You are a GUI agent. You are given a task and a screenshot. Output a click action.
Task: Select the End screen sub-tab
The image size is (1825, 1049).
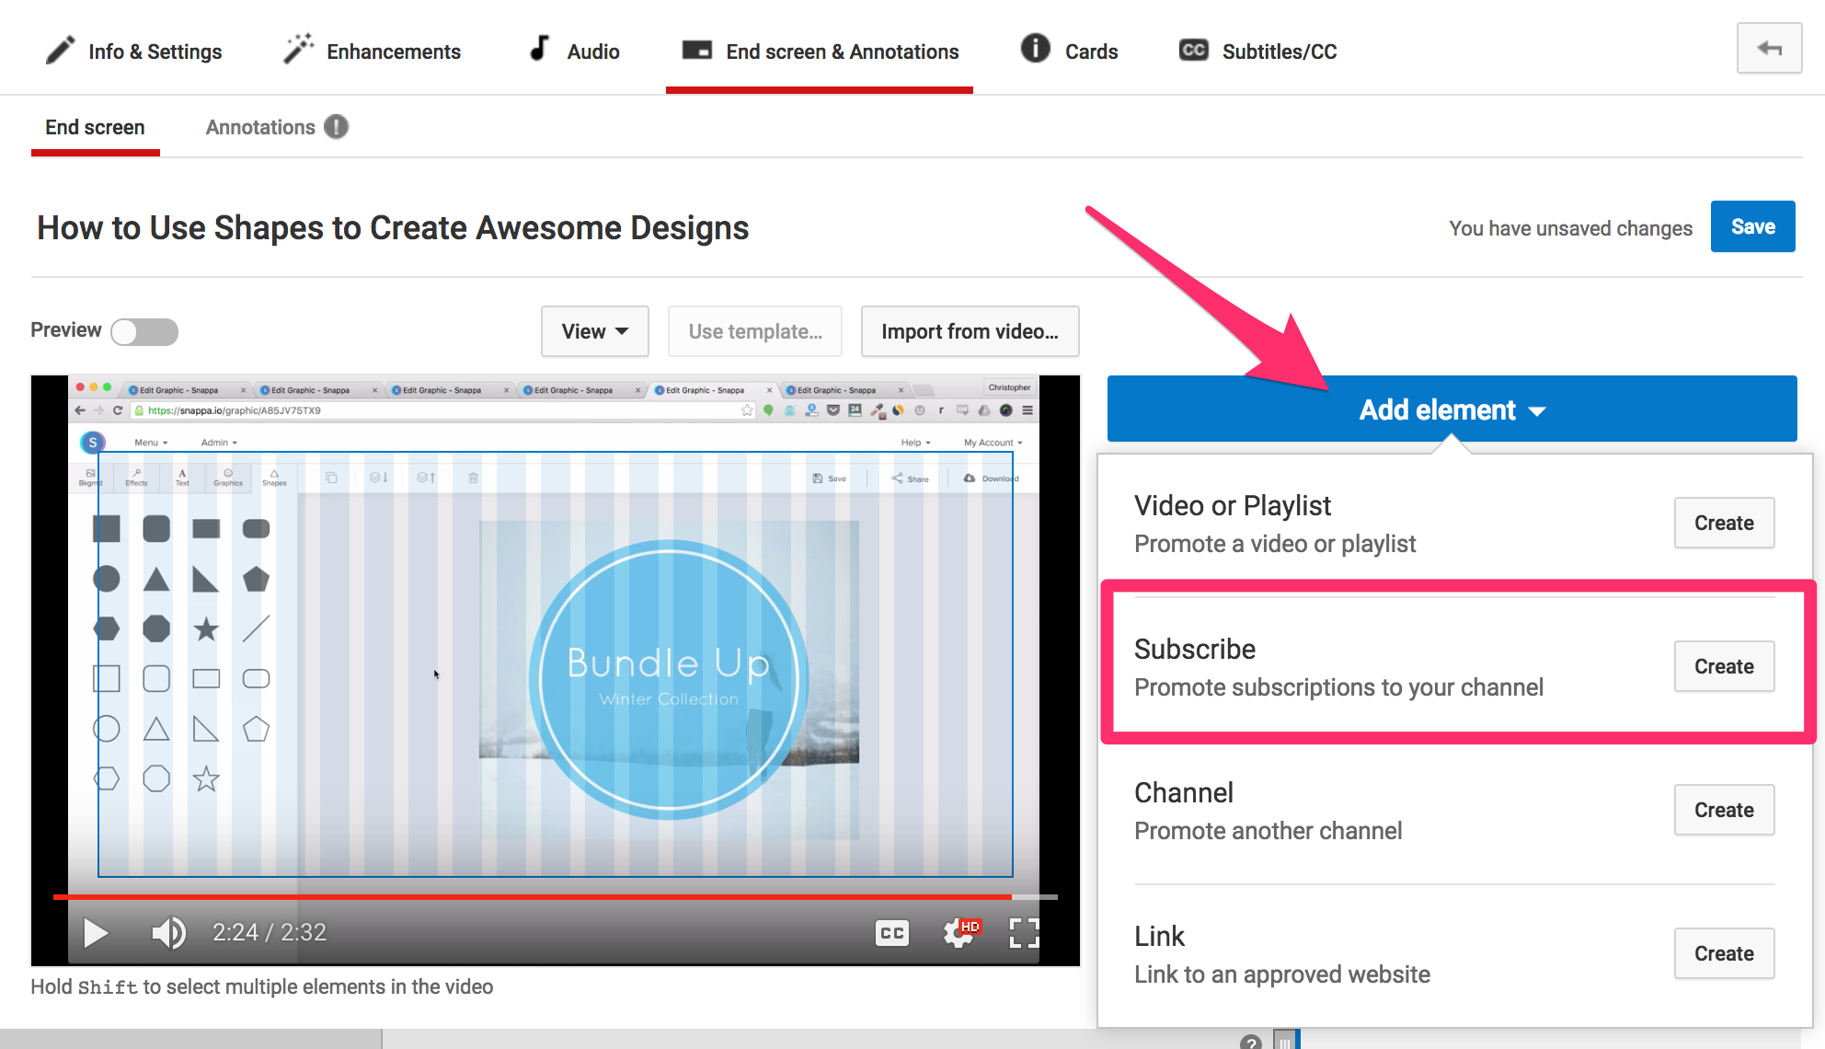96,127
